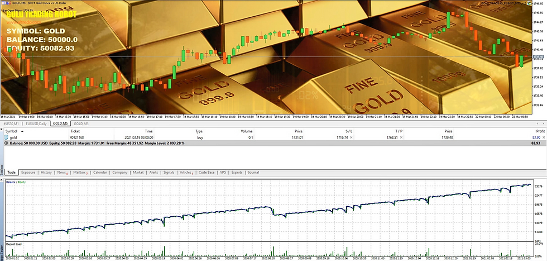Click the open price 1731.01
This screenshot has height=261, width=547.
coord(298,137)
